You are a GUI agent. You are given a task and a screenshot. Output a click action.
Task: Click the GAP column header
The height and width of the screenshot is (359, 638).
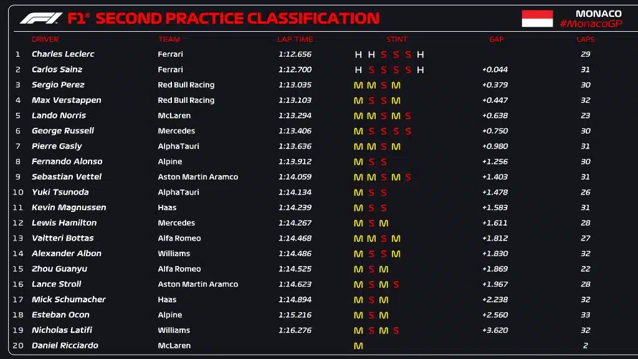tap(496, 39)
